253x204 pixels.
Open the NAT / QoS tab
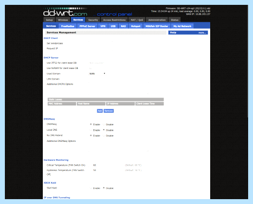(137, 20)
